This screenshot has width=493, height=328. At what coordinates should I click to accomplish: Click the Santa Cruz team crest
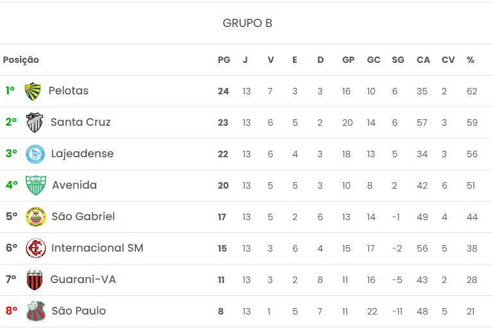coord(35,123)
